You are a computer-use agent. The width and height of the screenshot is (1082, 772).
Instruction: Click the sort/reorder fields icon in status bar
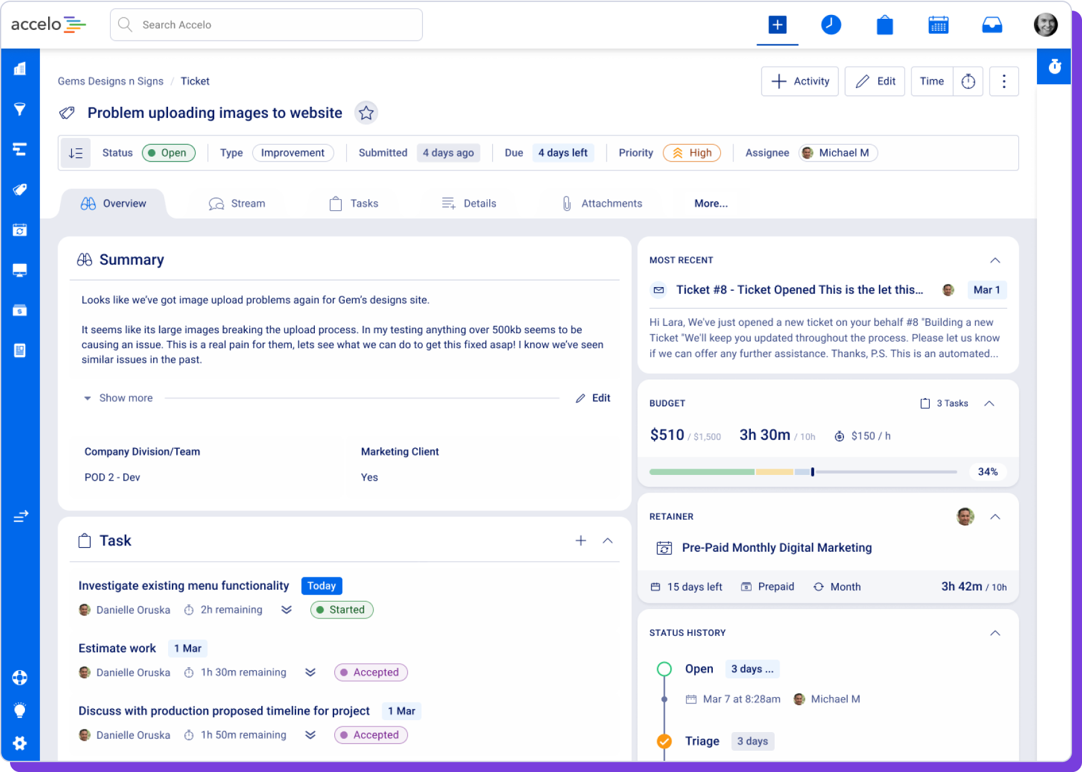(76, 153)
